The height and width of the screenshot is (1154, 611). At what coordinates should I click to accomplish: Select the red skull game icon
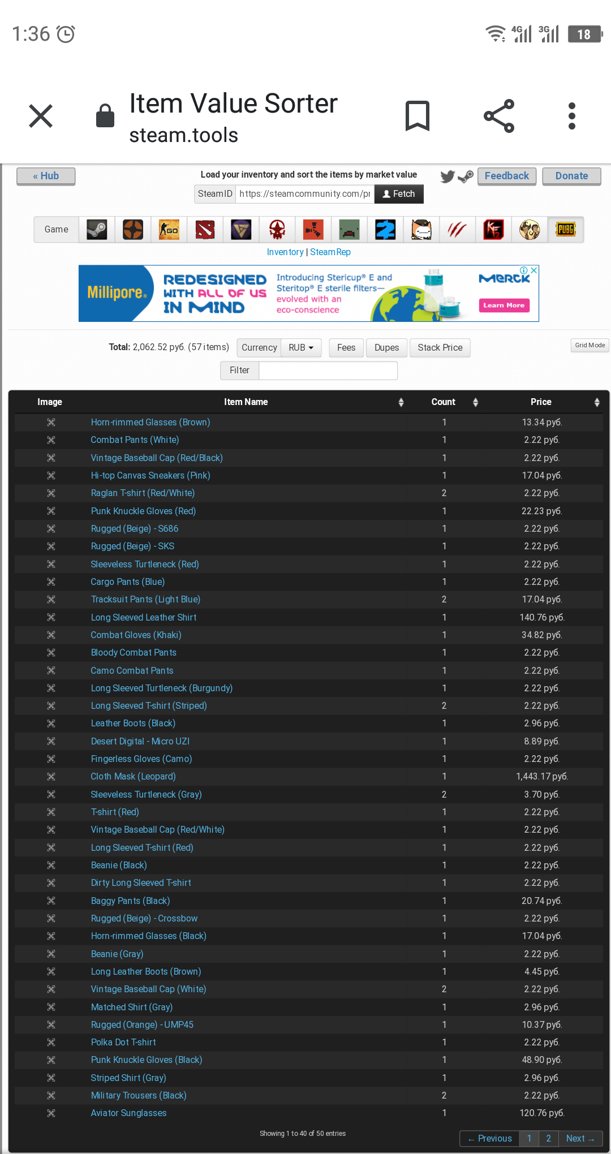pyautogui.click(x=277, y=230)
